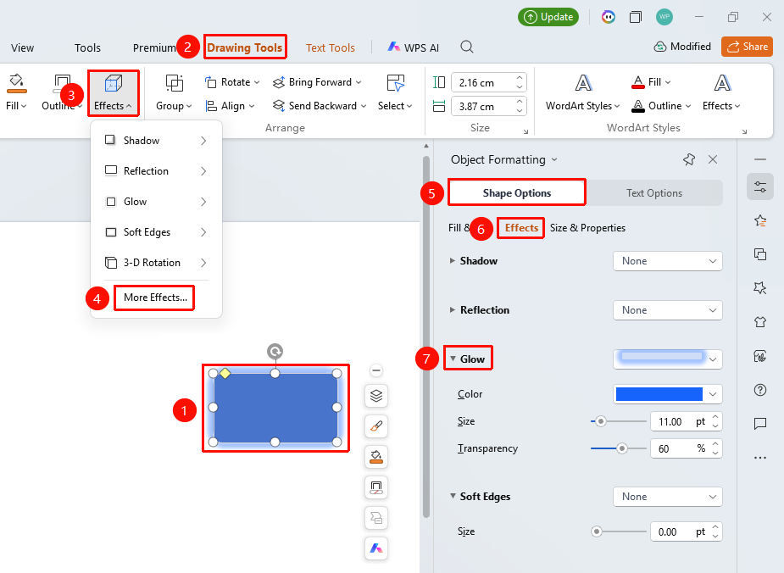Click the orange Share button

pos(747,47)
